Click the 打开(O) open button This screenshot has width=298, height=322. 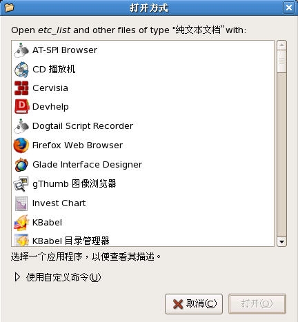coord(257,304)
